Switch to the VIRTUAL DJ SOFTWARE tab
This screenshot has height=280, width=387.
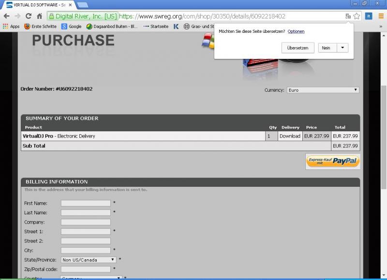36,4
